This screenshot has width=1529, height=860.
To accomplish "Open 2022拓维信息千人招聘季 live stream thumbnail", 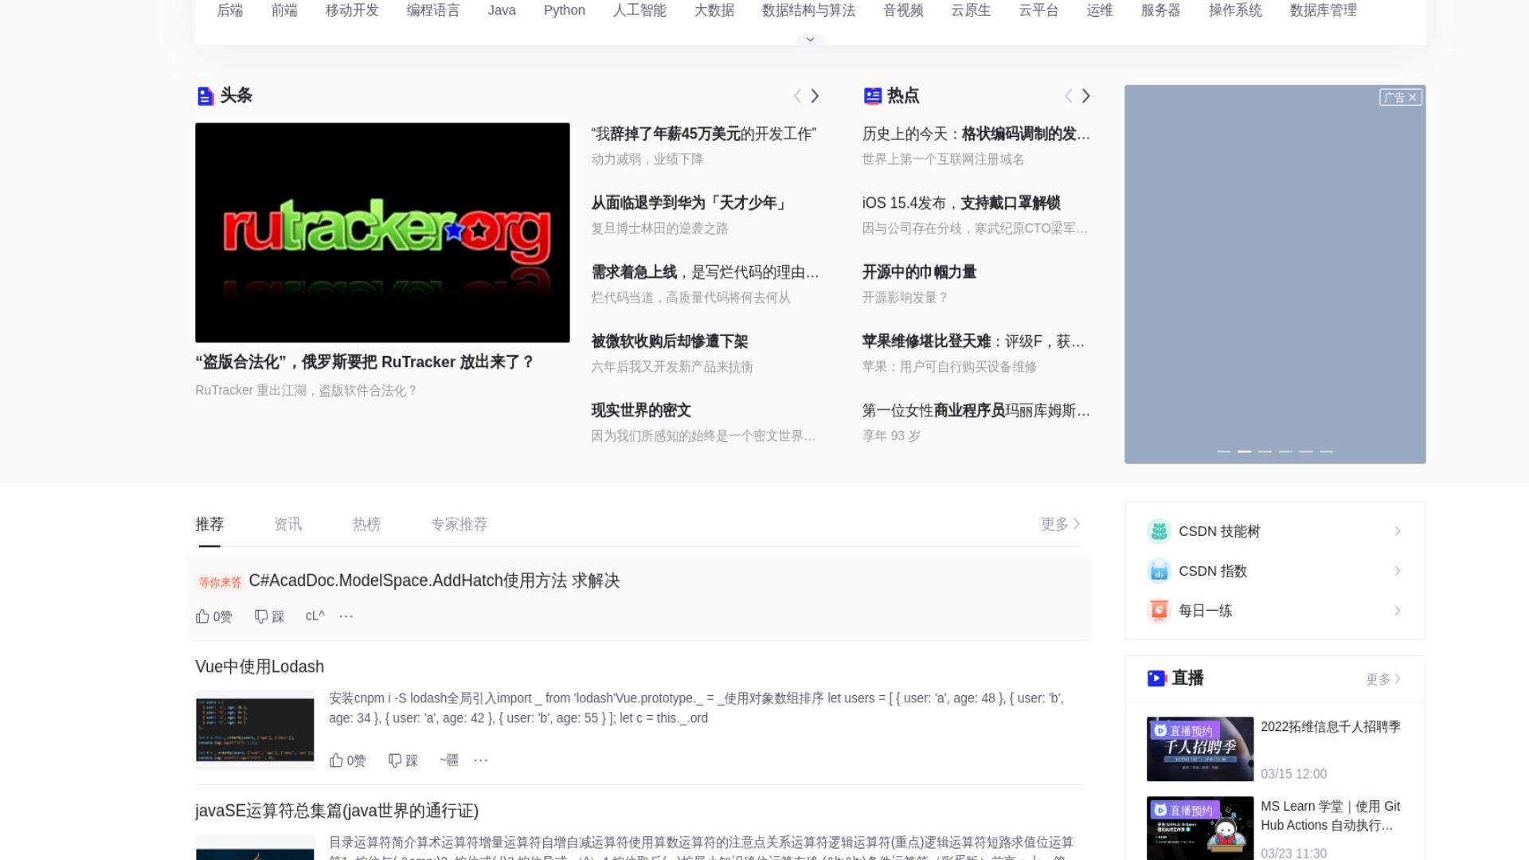I will pyautogui.click(x=1200, y=749).
